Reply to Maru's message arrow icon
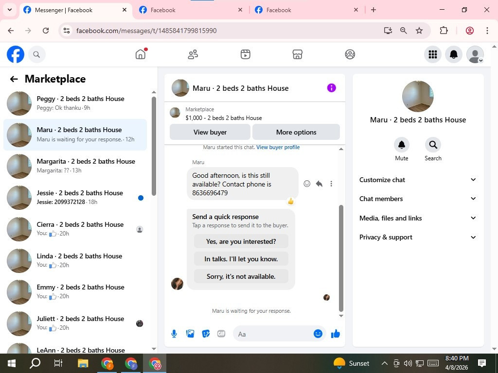498x373 pixels. (319, 184)
